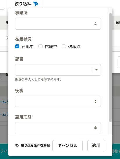Click the down caret in 部署 field
Screen dimensions: 120x159
point(96,70)
